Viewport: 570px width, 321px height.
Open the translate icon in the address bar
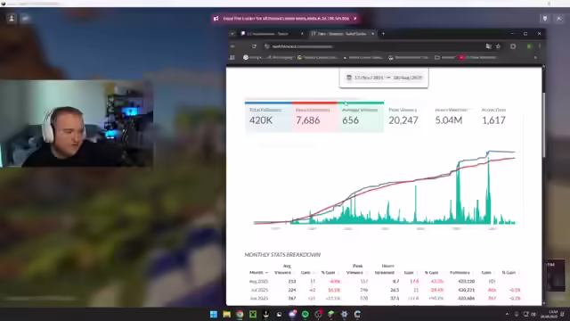click(488, 46)
